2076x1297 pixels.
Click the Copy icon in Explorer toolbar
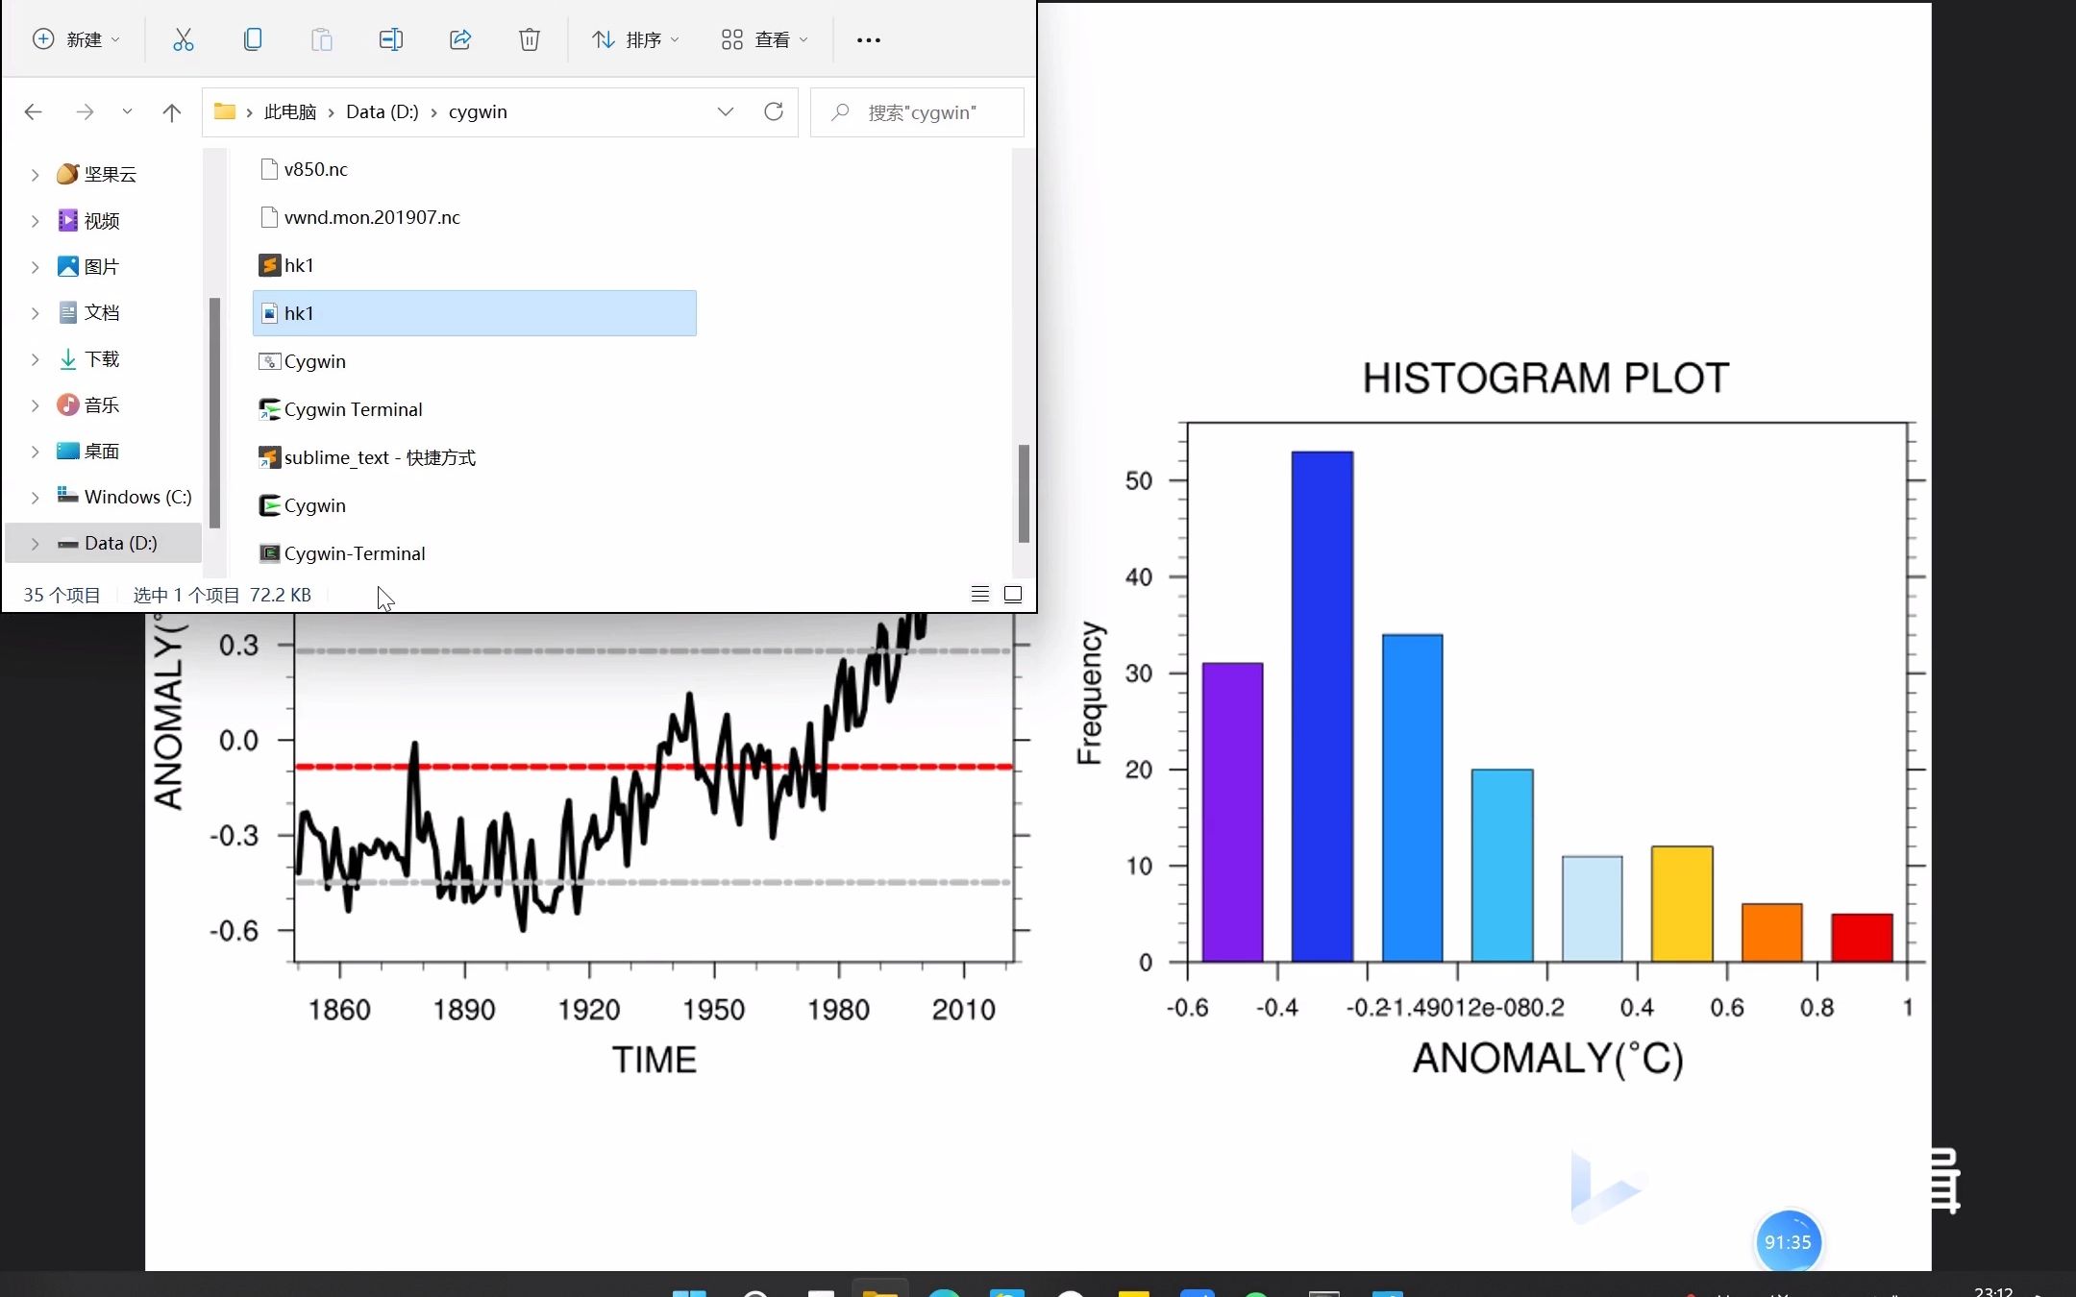click(253, 39)
